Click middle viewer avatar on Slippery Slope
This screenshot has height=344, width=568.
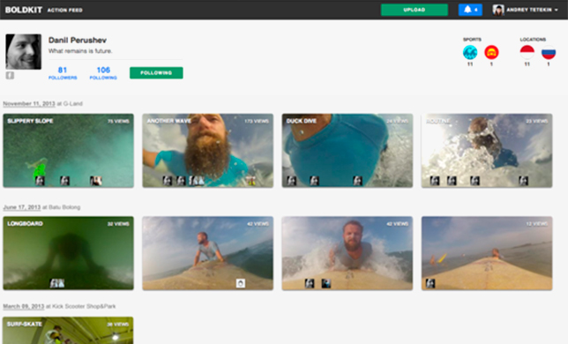[65, 180]
